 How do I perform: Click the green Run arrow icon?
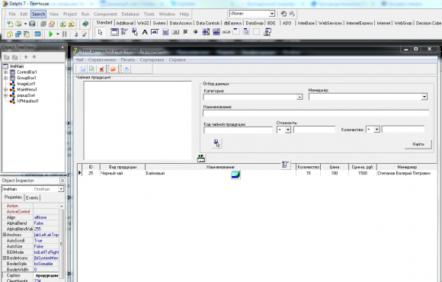point(51,34)
